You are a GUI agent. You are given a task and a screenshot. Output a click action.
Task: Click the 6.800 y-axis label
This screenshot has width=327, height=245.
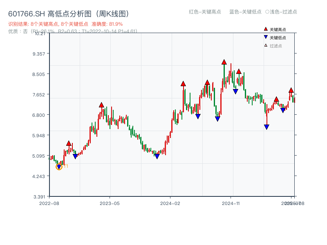[38, 115]
